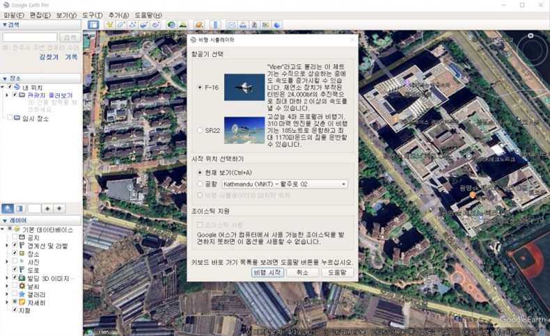Open the 추가(A) menu
Viewport: 550px width, 336px height.
click(118, 15)
